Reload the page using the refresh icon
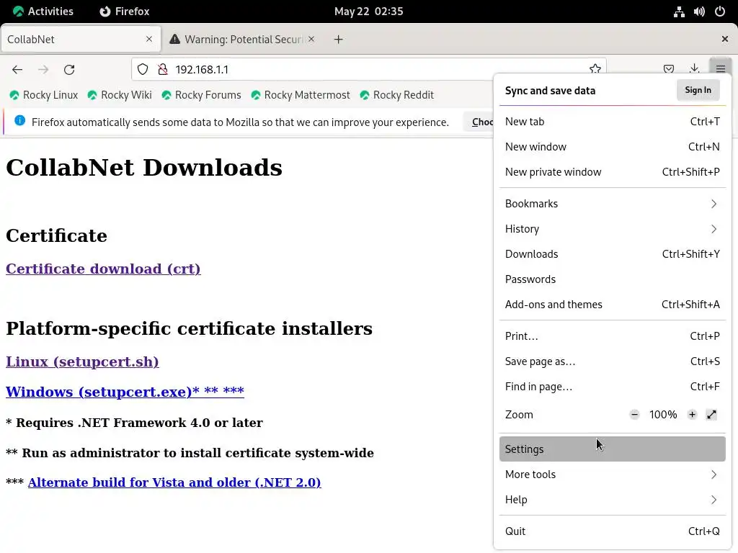This screenshot has height=553, width=738. coord(69,70)
